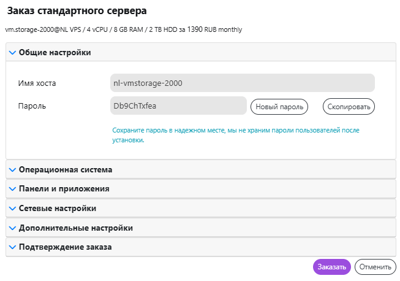Focus the Имя хоста input field
This screenshot has height=281, width=400.
click(x=242, y=83)
